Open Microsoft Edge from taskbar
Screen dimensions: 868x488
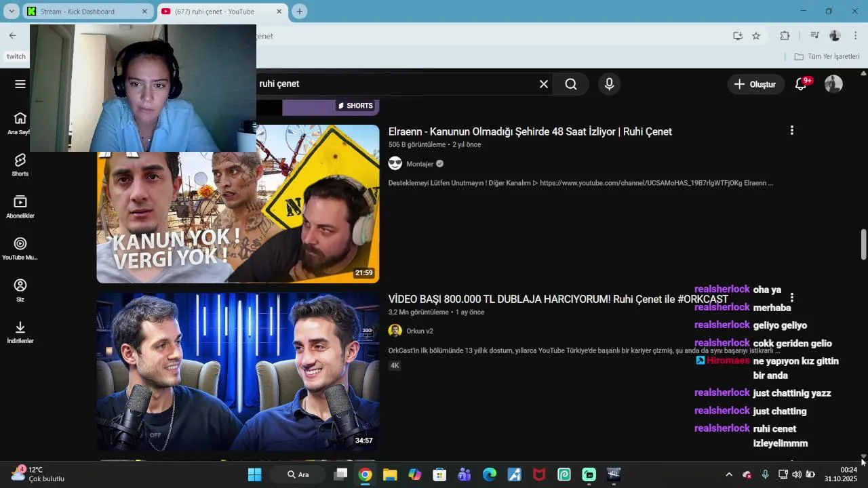[490, 474]
